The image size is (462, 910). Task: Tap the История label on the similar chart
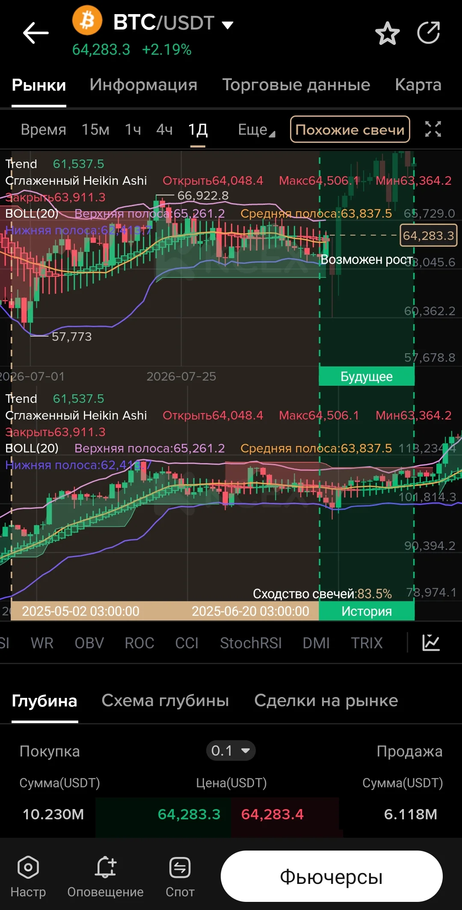(367, 611)
